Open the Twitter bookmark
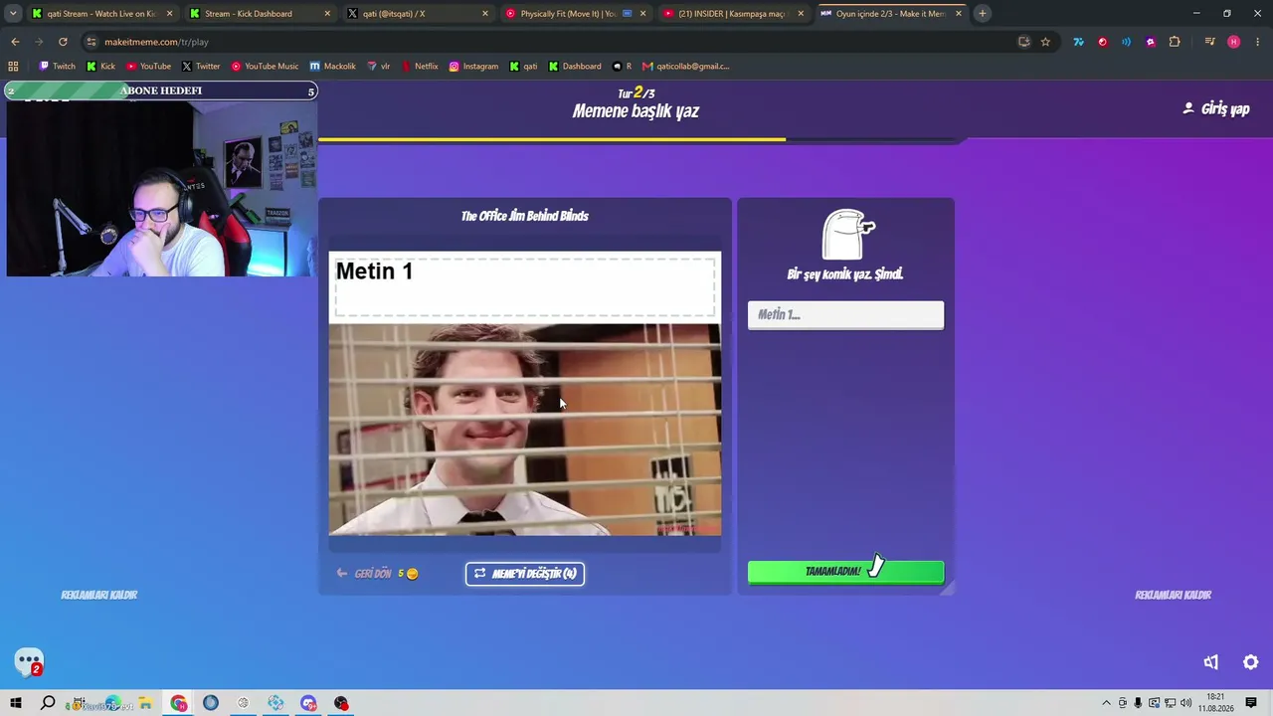This screenshot has height=716, width=1273. 201,67
